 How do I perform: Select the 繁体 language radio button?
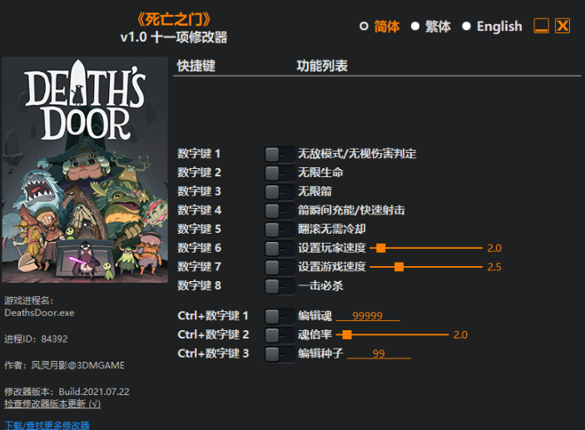(415, 26)
